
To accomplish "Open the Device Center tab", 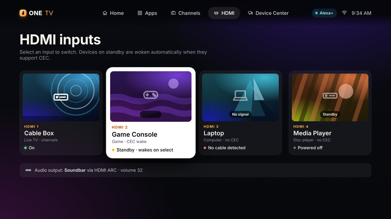I will point(268,13).
